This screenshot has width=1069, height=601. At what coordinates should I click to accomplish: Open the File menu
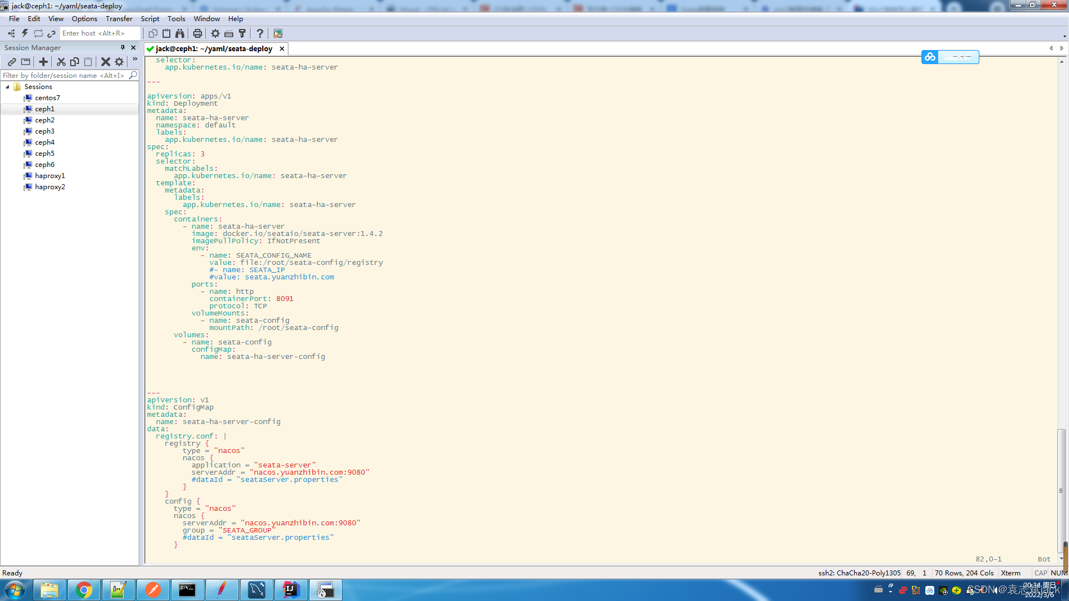click(x=14, y=18)
